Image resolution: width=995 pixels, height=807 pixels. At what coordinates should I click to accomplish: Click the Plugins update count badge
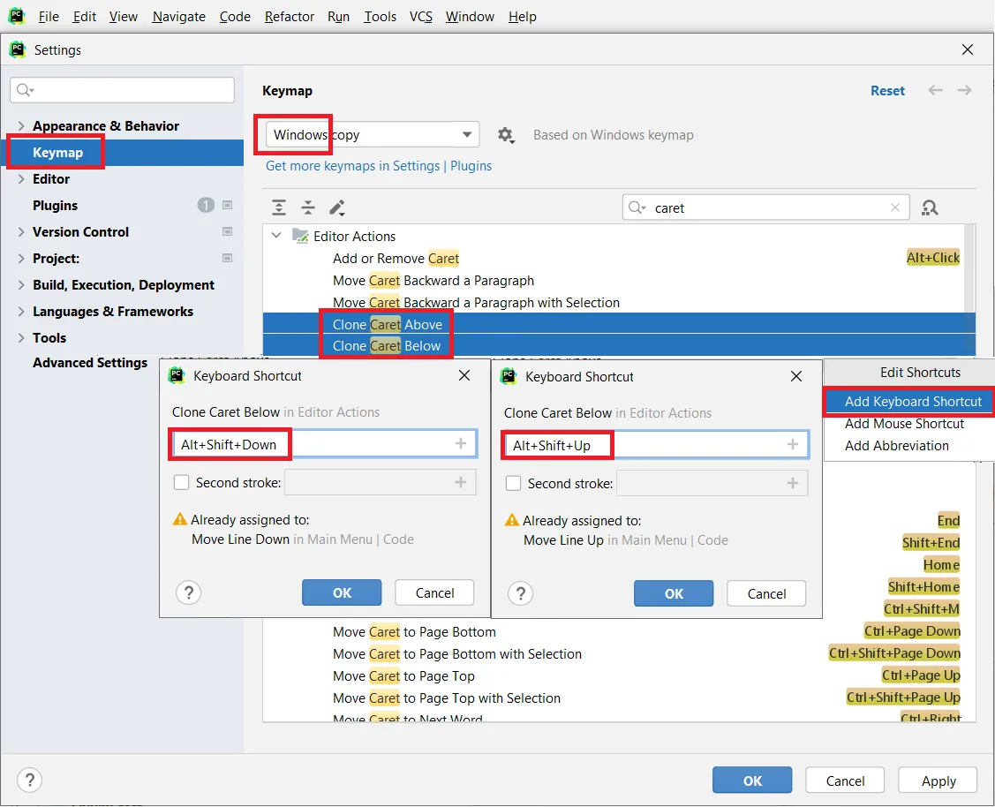click(x=206, y=205)
